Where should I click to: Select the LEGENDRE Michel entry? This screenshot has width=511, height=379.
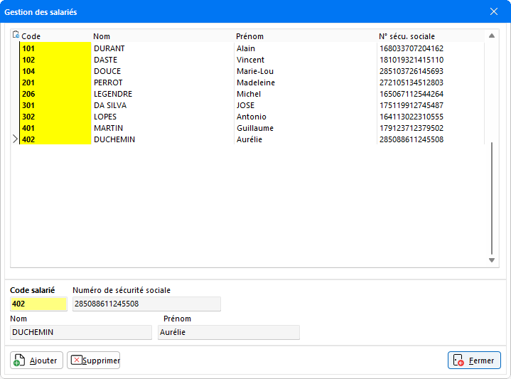click(x=112, y=94)
